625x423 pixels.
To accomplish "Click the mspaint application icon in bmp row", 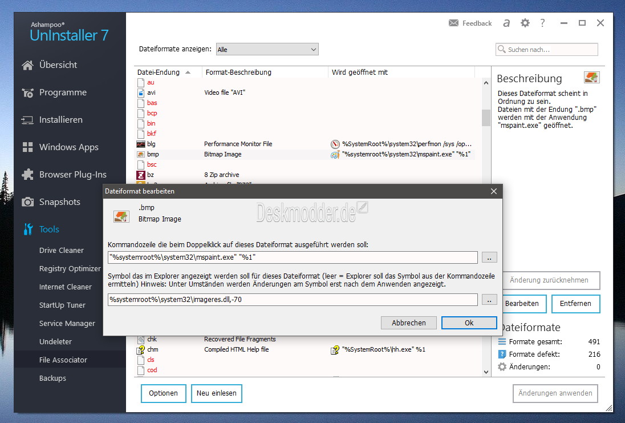I will coord(335,155).
